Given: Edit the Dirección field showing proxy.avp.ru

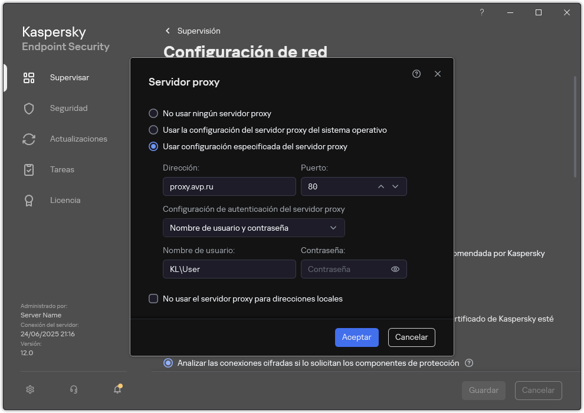Looking at the screenshot, I should click(229, 186).
